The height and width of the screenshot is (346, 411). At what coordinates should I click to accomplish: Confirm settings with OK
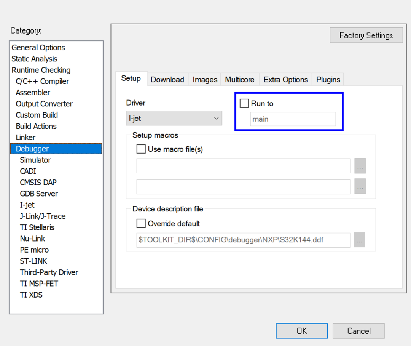tap(301, 330)
